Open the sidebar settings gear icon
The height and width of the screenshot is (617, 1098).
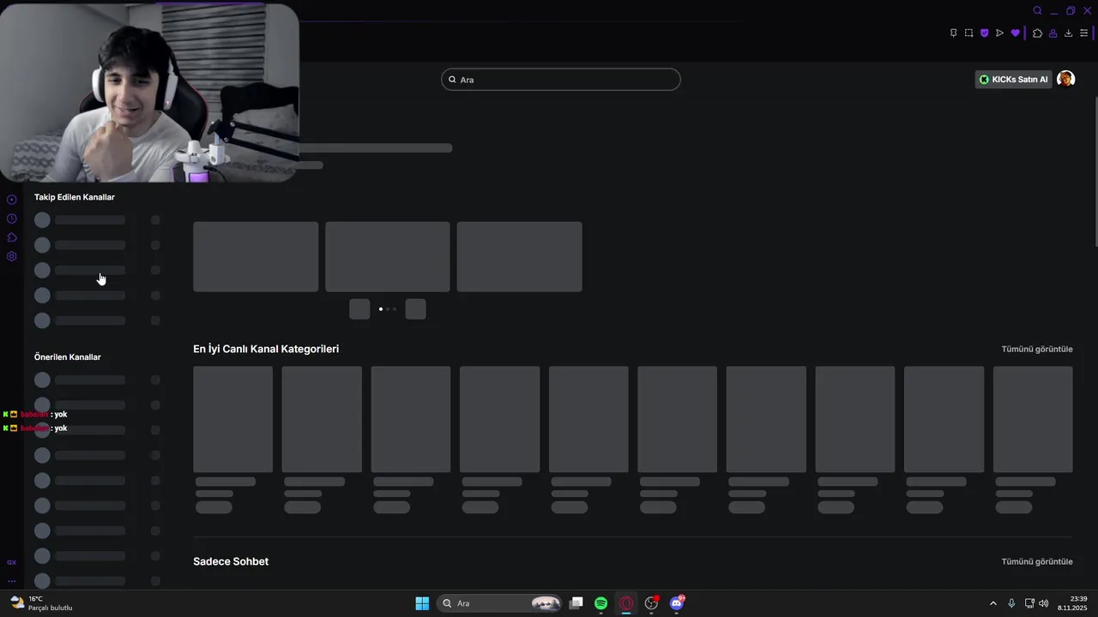point(11,256)
